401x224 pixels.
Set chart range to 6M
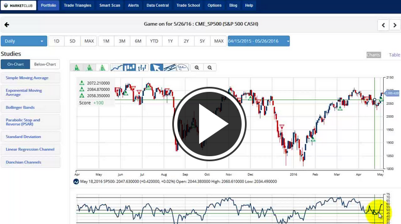(x=138, y=41)
